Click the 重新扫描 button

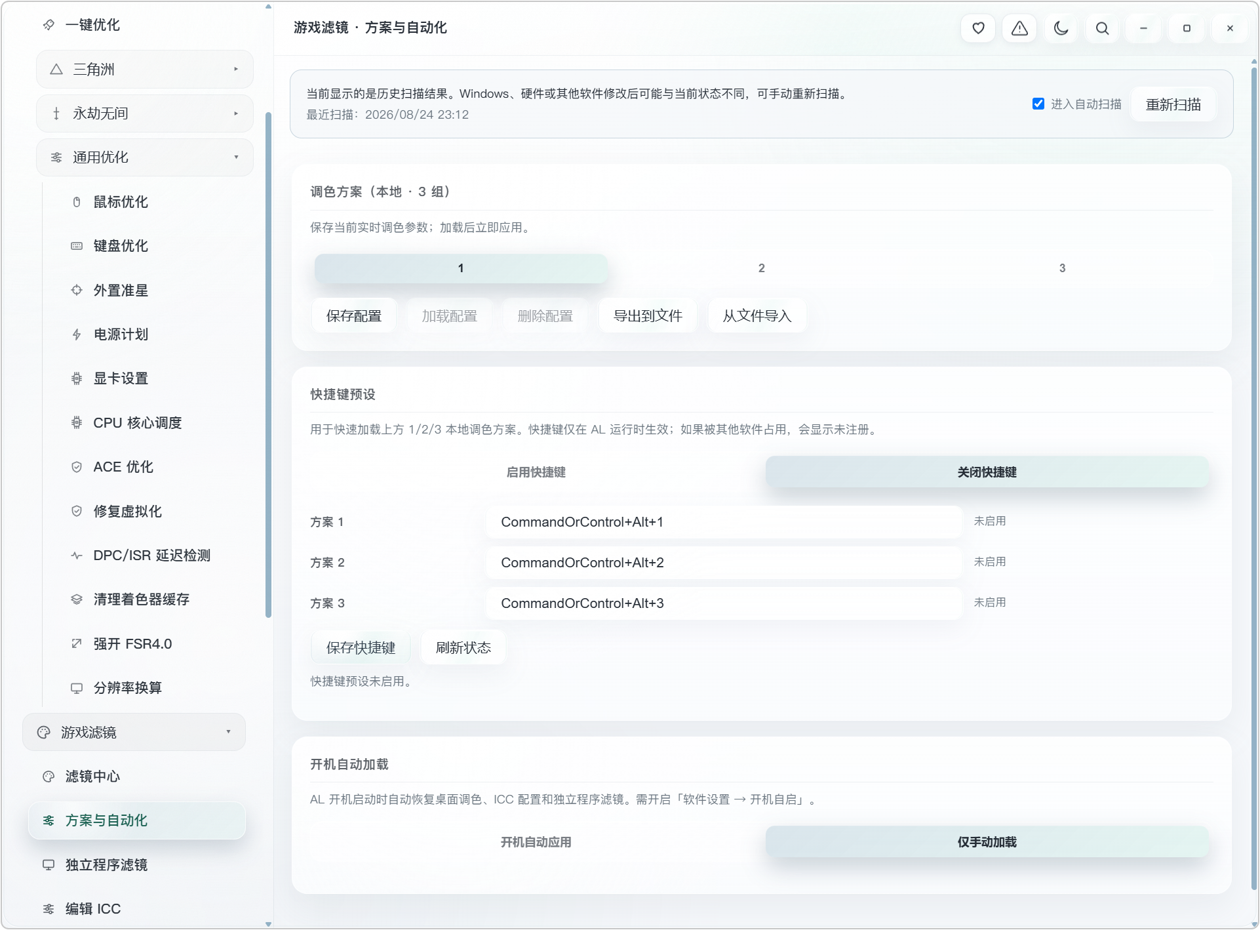[x=1173, y=104]
